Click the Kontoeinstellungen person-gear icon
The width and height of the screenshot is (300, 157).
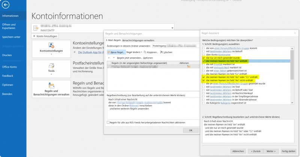tap(51, 45)
